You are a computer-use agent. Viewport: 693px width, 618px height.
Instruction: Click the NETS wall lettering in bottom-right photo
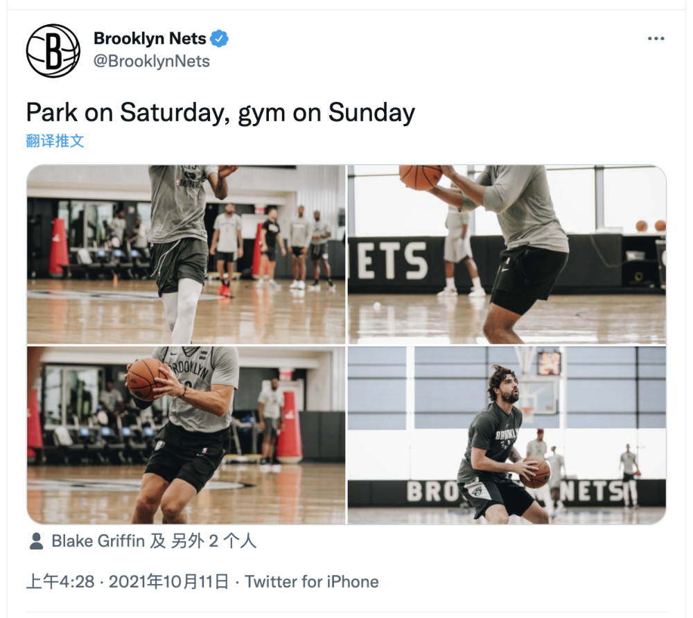[593, 493]
